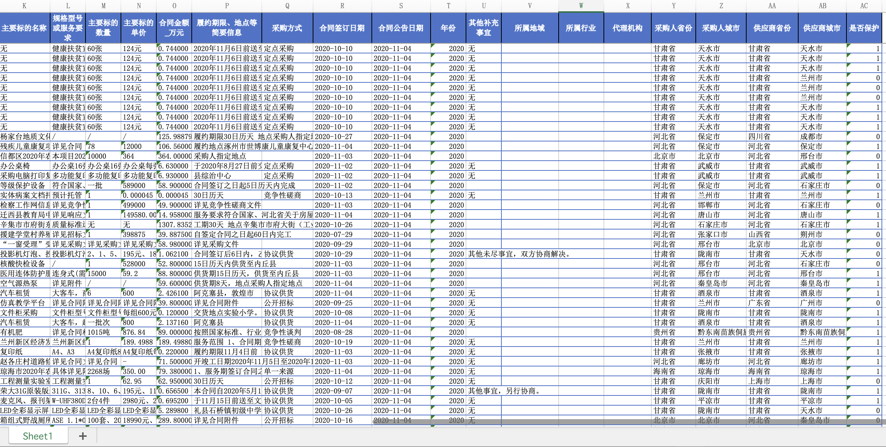Click the 合同签订日期 header cell

click(x=342, y=28)
